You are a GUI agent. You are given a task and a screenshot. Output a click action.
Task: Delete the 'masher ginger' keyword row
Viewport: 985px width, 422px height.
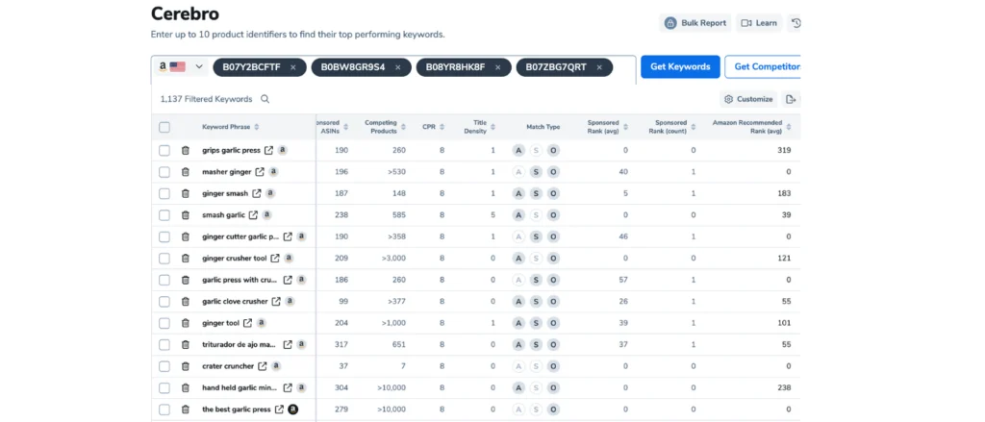coord(186,172)
